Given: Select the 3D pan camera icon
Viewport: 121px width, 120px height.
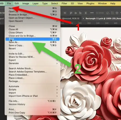Looking at the screenshot, I should [117, 13].
